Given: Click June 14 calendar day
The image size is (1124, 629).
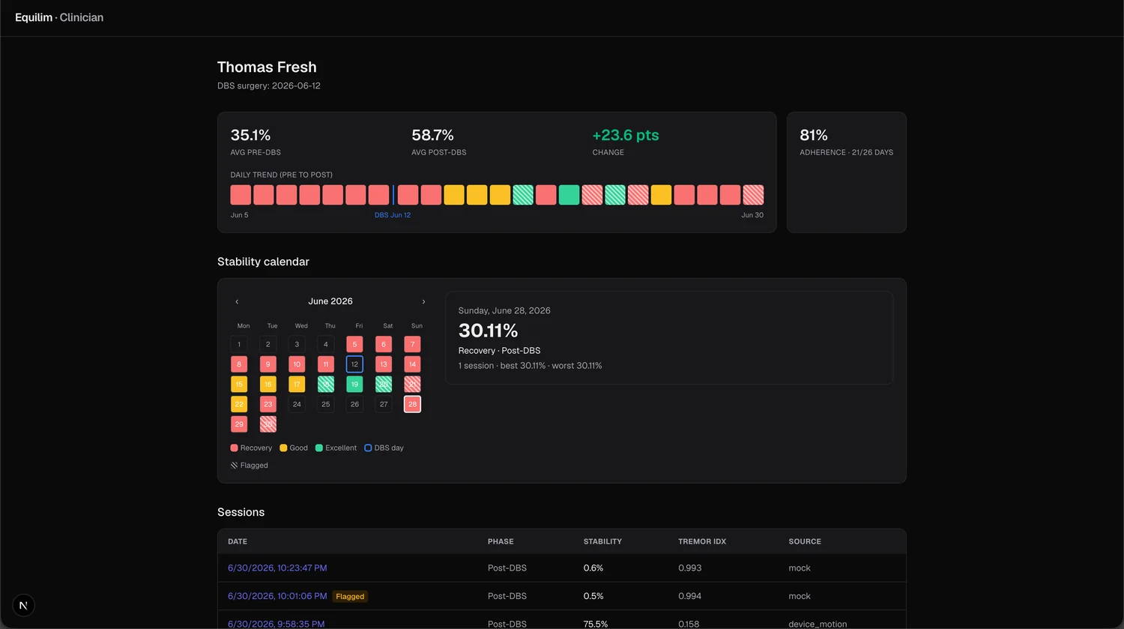Looking at the screenshot, I should (x=412, y=364).
